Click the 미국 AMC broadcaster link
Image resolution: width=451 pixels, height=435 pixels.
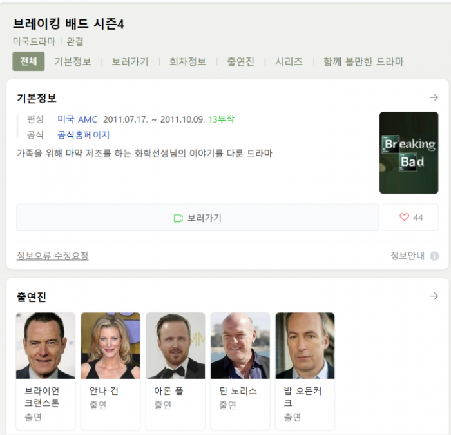pos(77,119)
